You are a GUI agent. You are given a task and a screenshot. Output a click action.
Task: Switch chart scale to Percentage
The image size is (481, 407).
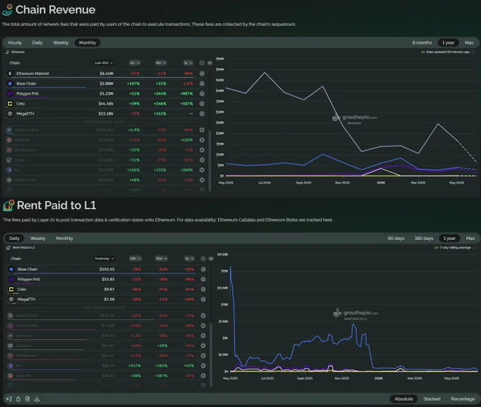[463, 399]
